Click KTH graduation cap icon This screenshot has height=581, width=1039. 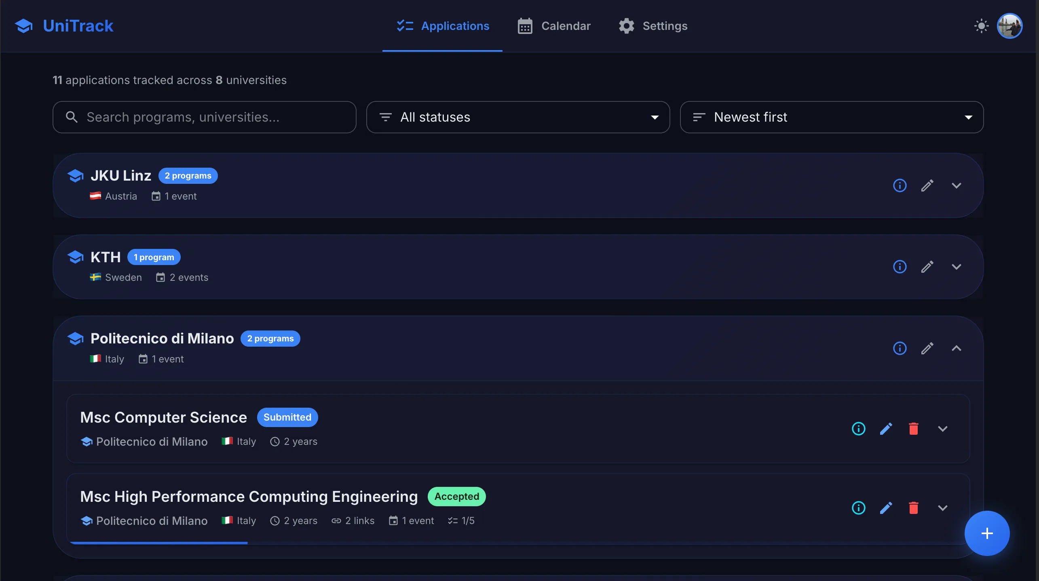[x=76, y=257]
